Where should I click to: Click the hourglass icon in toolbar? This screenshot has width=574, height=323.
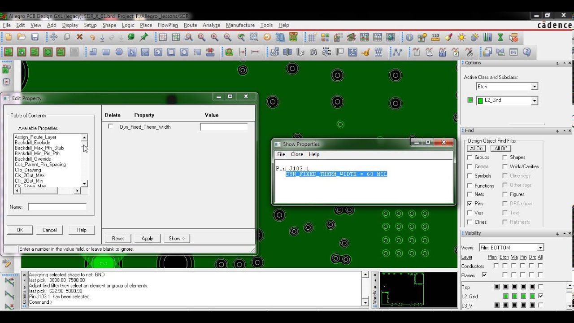[x=500, y=37]
